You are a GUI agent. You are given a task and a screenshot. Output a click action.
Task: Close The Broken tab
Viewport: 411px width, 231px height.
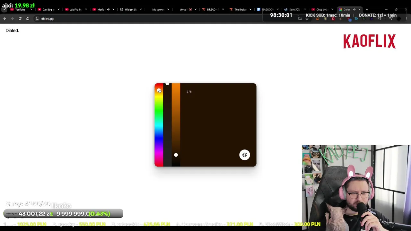[250, 10]
